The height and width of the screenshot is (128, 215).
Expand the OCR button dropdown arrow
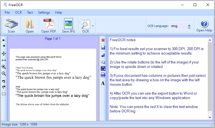pyautogui.click(x=93, y=26)
